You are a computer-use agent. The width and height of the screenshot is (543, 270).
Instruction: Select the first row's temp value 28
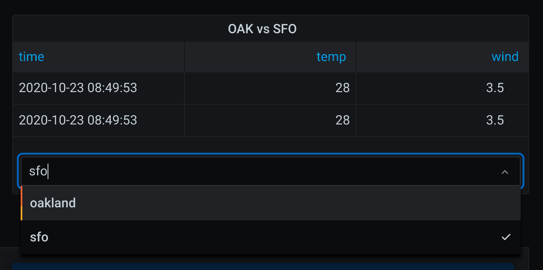(x=343, y=88)
